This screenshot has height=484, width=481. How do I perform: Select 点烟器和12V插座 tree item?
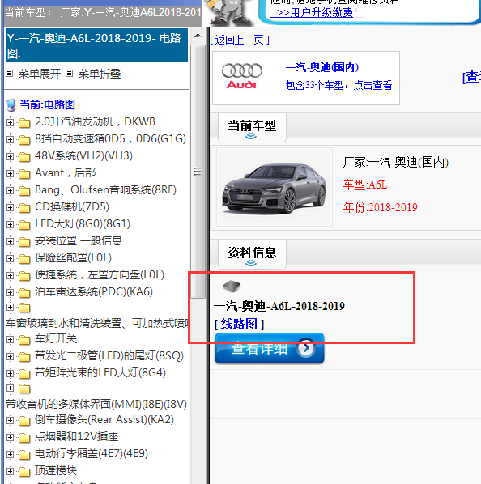[x=77, y=437]
